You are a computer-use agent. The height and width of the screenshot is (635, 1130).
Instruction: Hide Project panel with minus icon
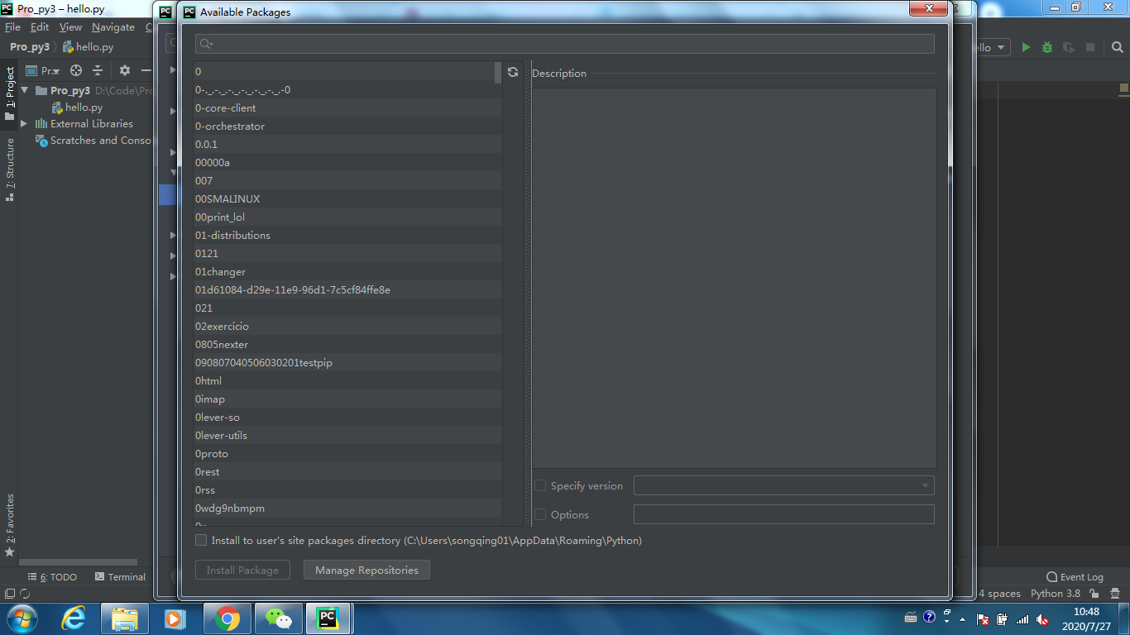pyautogui.click(x=146, y=70)
